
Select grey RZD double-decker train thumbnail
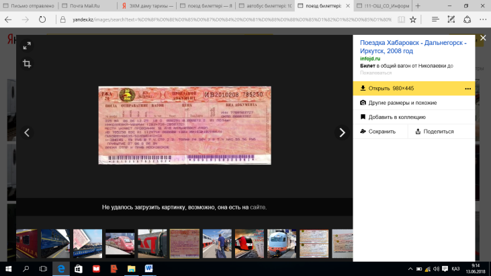pos(152,244)
